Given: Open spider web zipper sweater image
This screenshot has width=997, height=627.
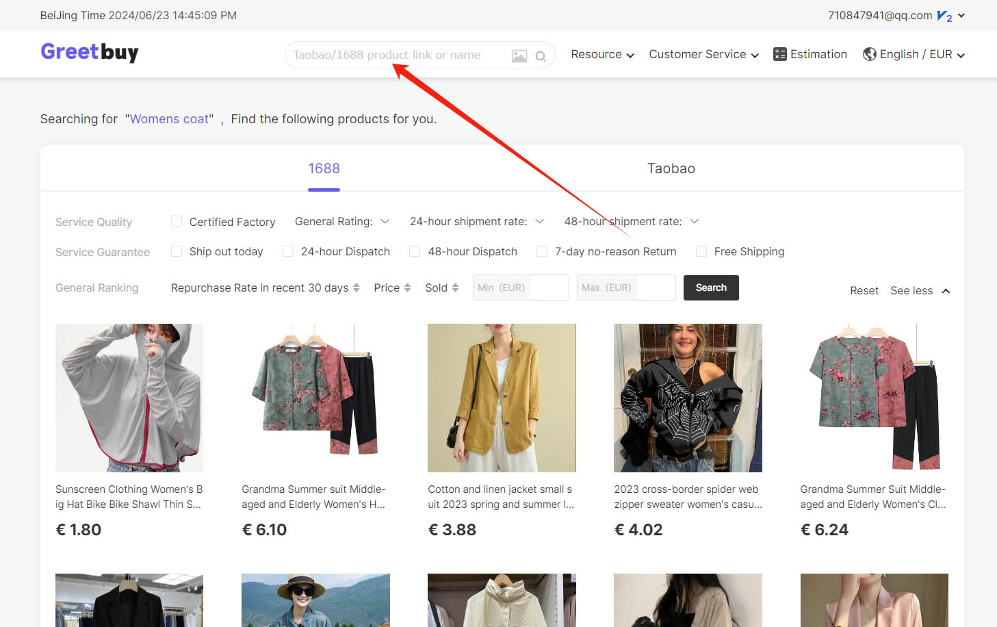Looking at the screenshot, I should 688,398.
